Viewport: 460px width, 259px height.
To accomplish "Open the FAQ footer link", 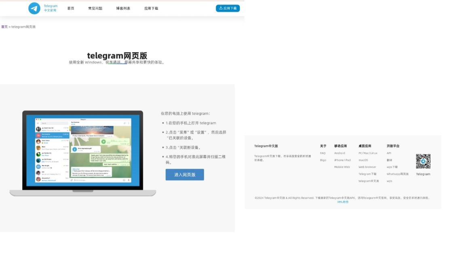I will (323, 153).
